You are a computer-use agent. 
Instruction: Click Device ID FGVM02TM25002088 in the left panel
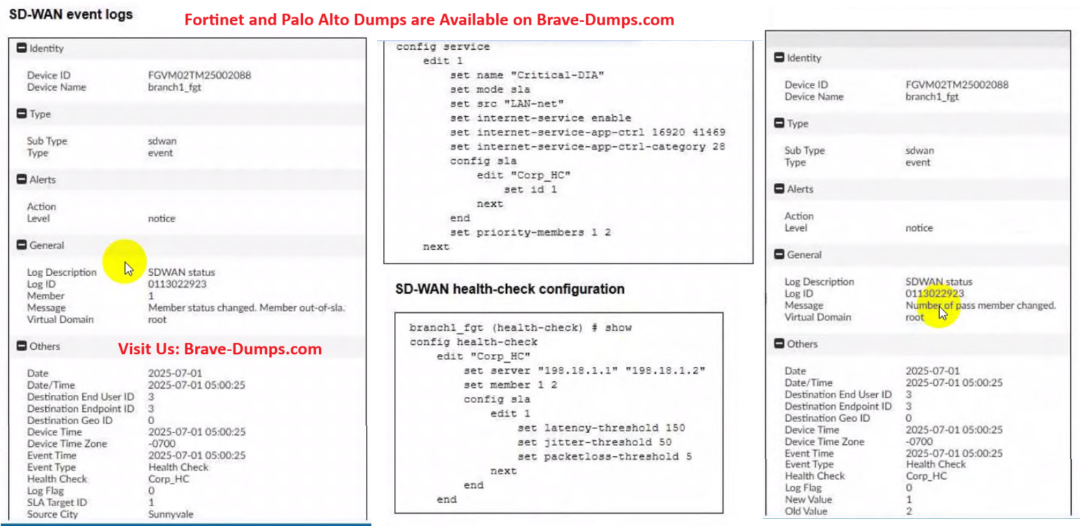click(199, 75)
